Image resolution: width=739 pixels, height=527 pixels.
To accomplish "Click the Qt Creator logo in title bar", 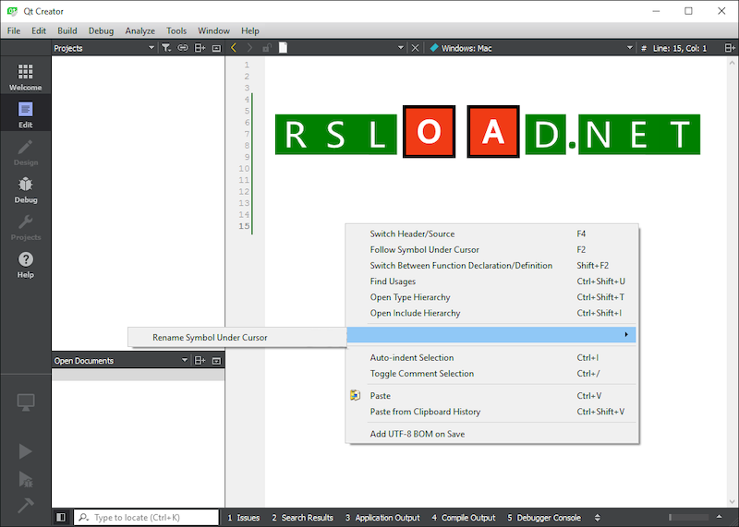I will click(x=12, y=11).
